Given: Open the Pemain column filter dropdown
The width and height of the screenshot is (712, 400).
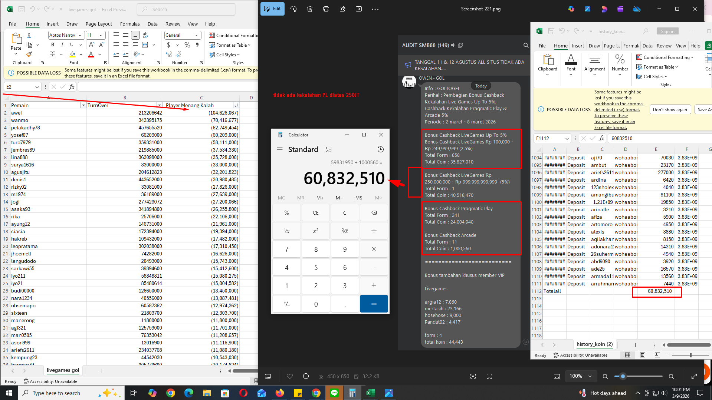Looking at the screenshot, I should pyautogui.click(x=83, y=105).
